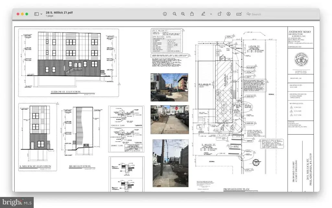Click the window title "28 S. Millick Z1.pdf"
Image resolution: width=332 pixels, height=208 pixels.
(x=59, y=13)
